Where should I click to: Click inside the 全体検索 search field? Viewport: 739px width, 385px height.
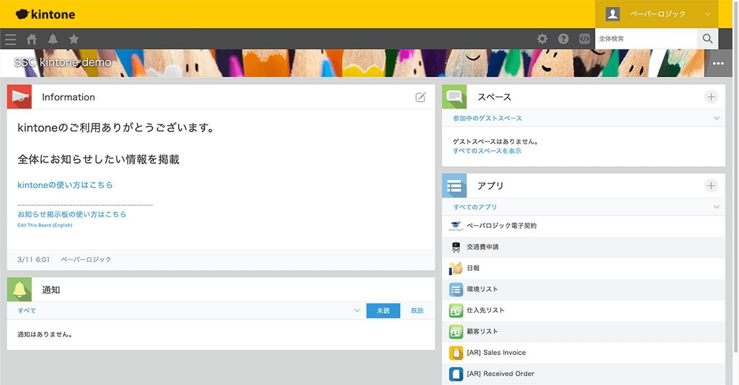(644, 39)
